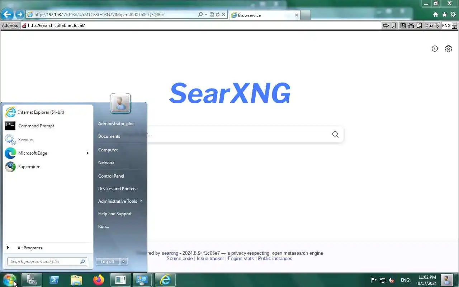Open File Explorer taskbar icon
The height and width of the screenshot is (287, 459).
[76, 280]
